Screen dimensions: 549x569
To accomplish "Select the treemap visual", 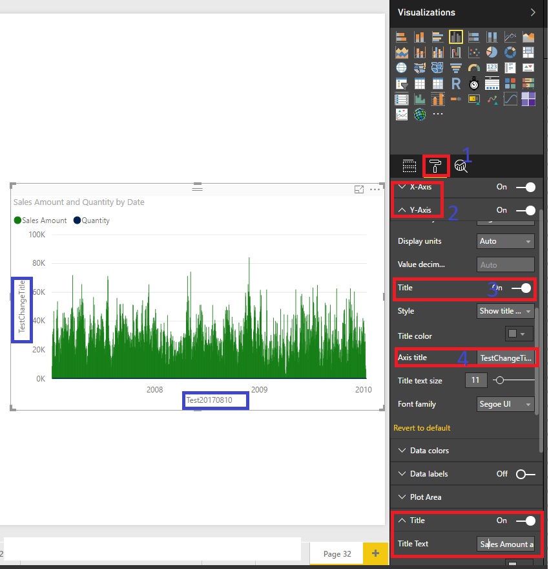I will click(x=528, y=52).
